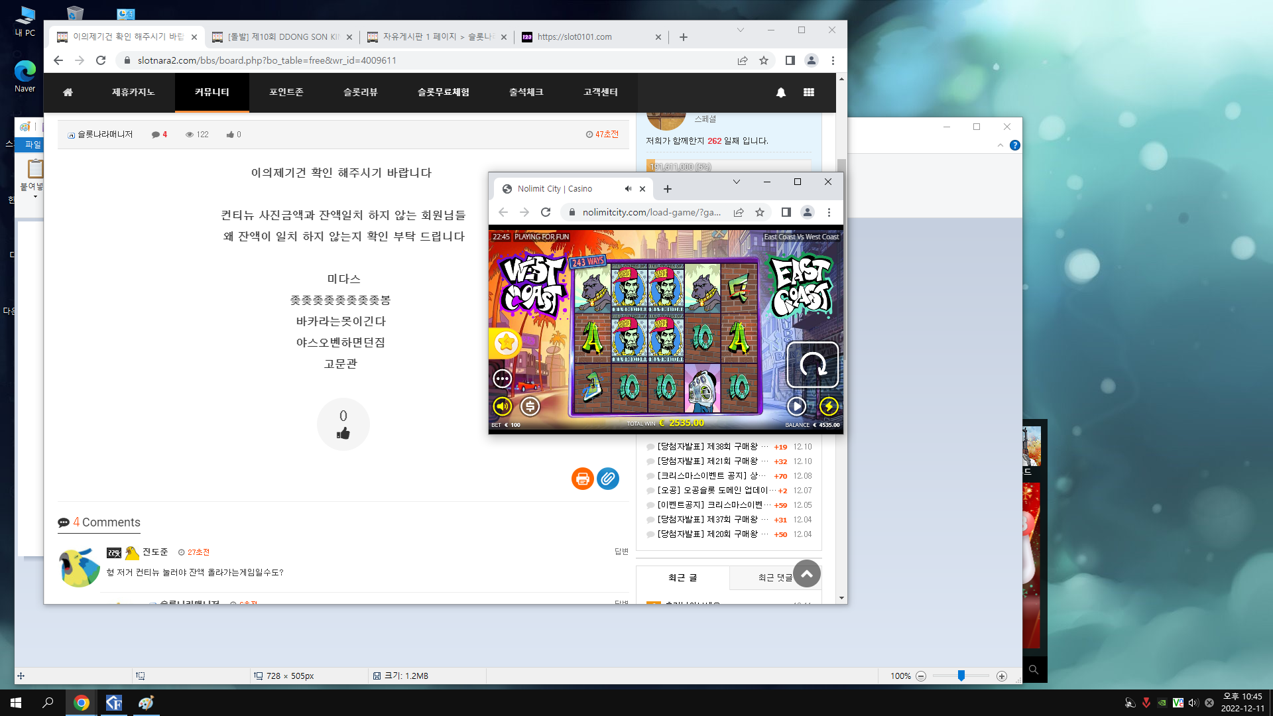Bookmark the nolimitcity page with star
Viewport: 1273px width, 716px height.
[760, 212]
